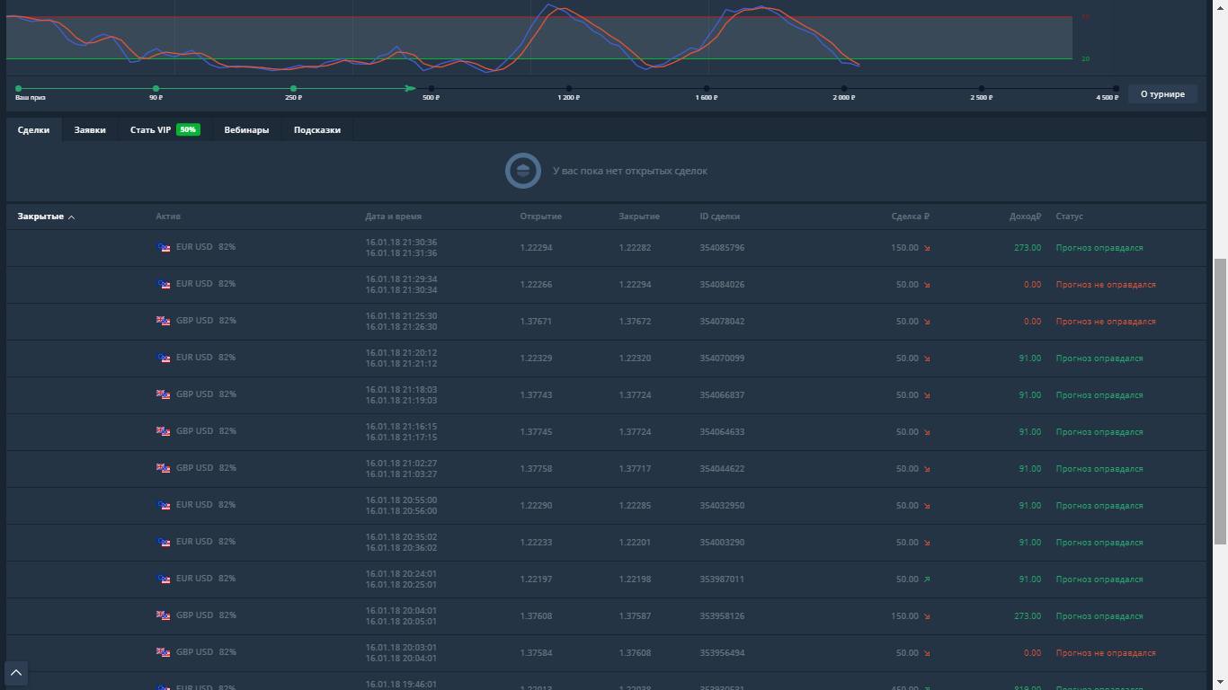Click opening price 1.37671
The image size is (1228, 690).
coord(536,322)
